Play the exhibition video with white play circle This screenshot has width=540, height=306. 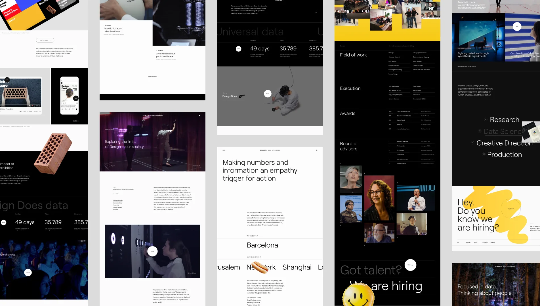pos(152,251)
